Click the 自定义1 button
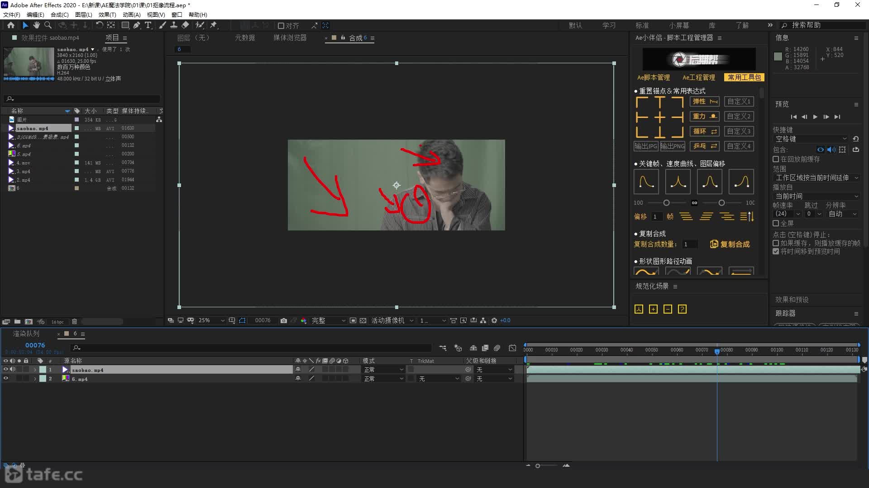The width and height of the screenshot is (869, 488). pos(739,102)
